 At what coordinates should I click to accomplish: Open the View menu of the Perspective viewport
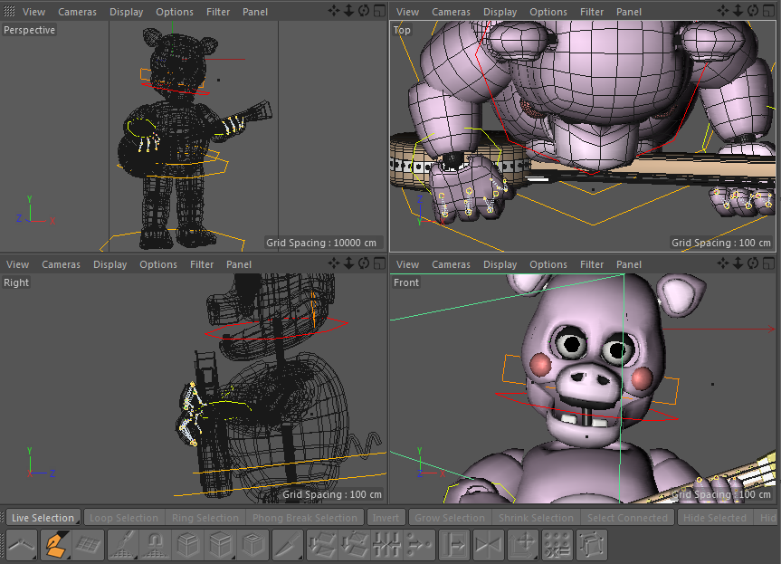coord(33,12)
